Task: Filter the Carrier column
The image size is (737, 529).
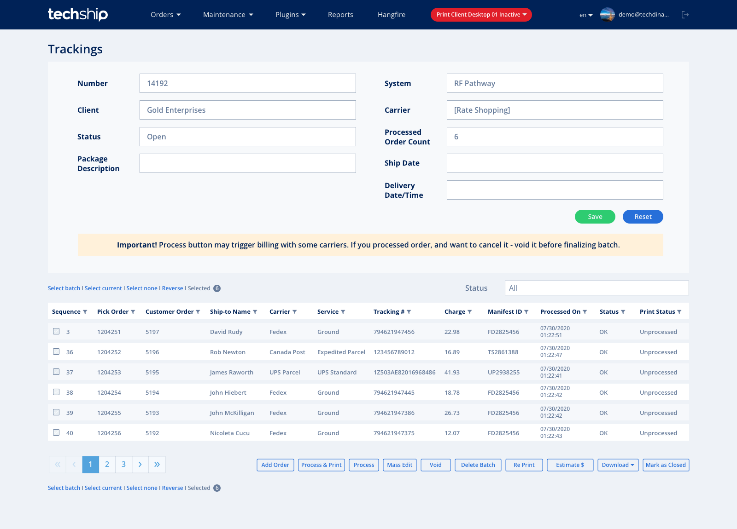Action: [295, 311]
